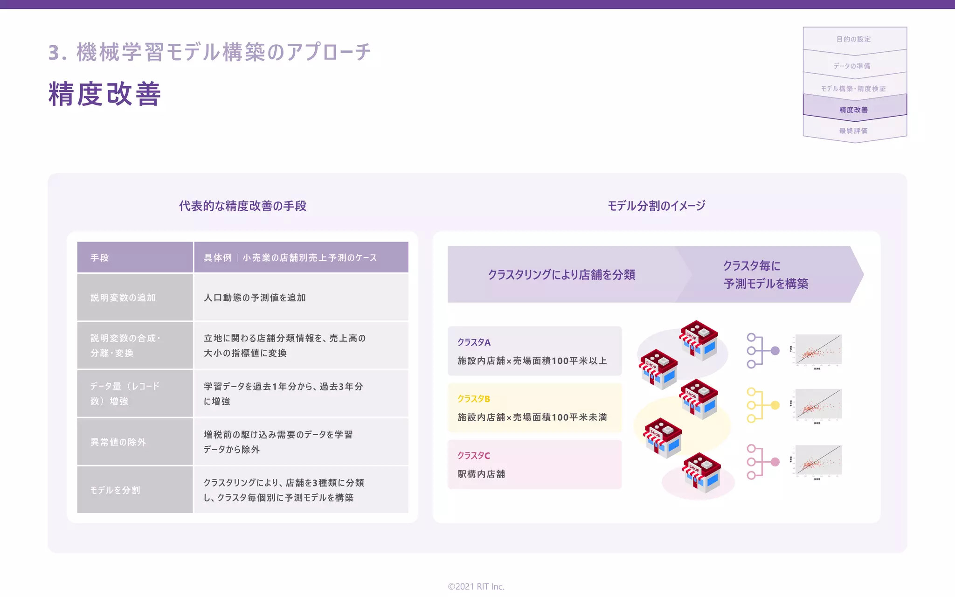
Task: Click the shop icon in pink cluster C
Action: pyautogui.click(x=701, y=472)
